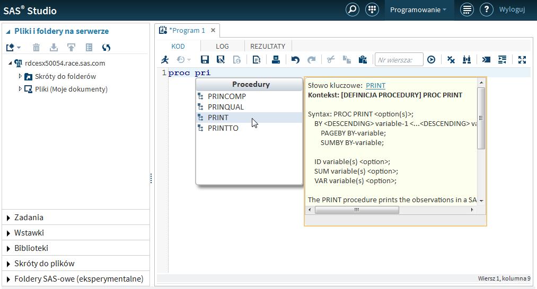Click the add to snippets icon
Screen dimensions: 537x289
tap(237, 60)
